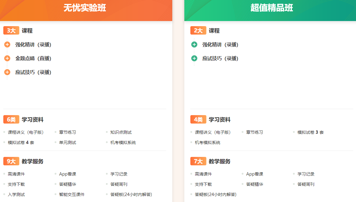356x202 pixels.
Task: Click 智能交互课件 service item
Action: (x=72, y=194)
